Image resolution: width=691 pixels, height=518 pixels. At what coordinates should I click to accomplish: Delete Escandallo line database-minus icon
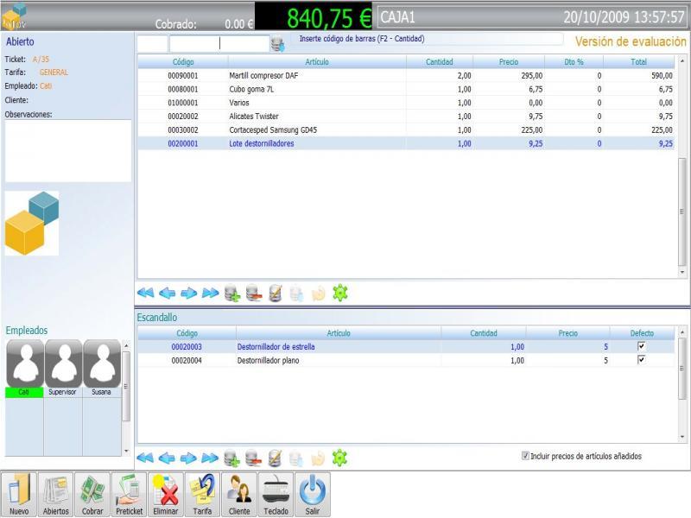pos(253,458)
